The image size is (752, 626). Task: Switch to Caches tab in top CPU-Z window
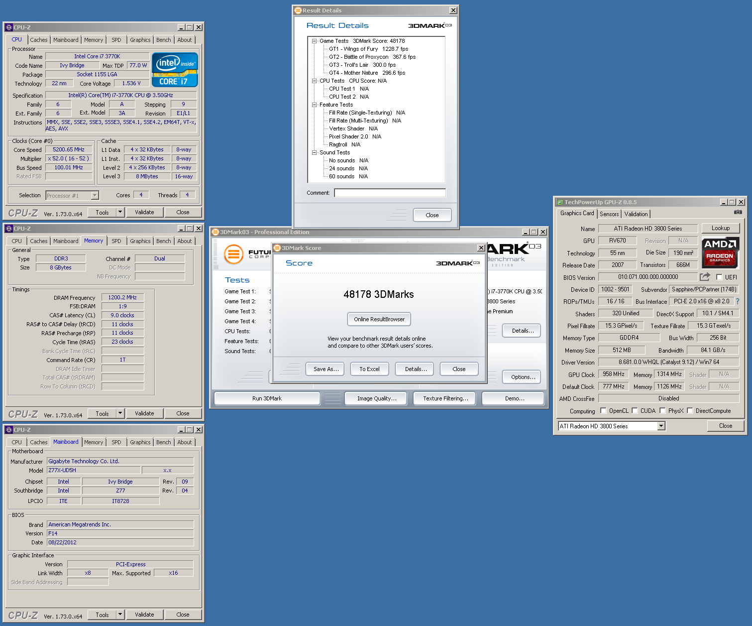click(39, 40)
